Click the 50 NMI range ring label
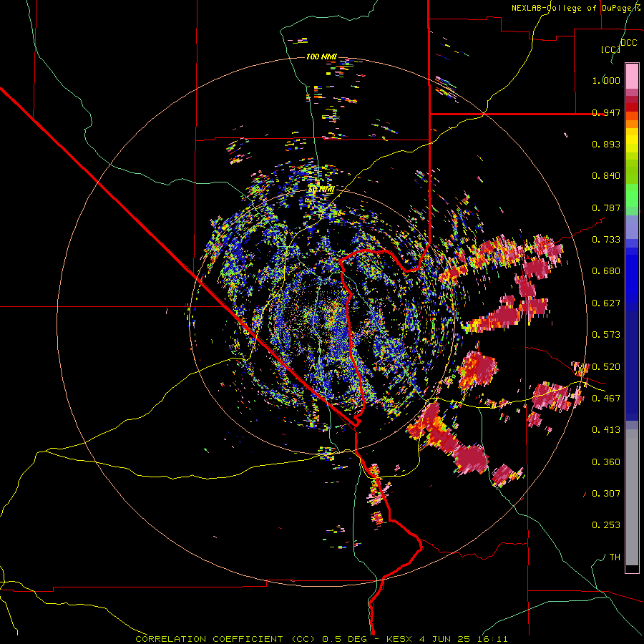644x644 pixels. 321,190
